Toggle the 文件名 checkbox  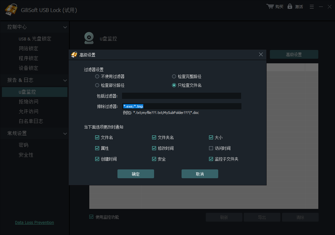[x=97, y=137]
